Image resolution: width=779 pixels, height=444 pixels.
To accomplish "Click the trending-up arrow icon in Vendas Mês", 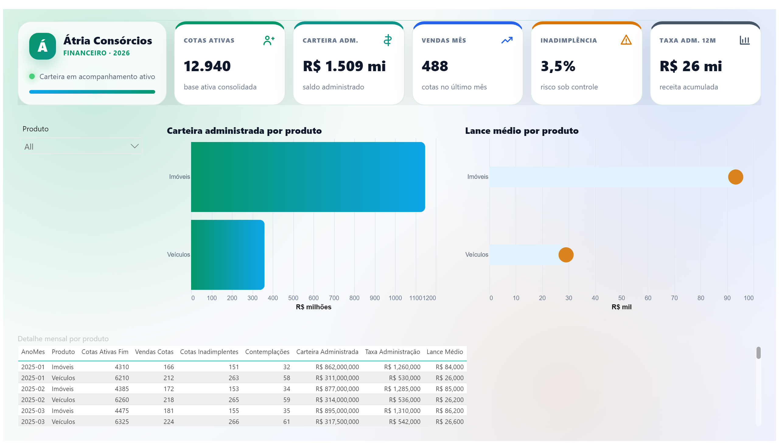I will tap(507, 40).
